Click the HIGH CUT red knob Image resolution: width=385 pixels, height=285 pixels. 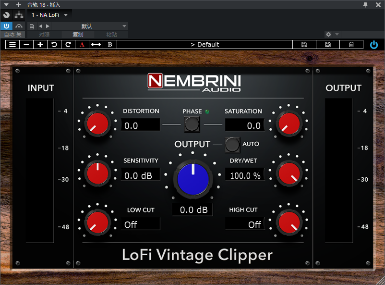click(289, 223)
